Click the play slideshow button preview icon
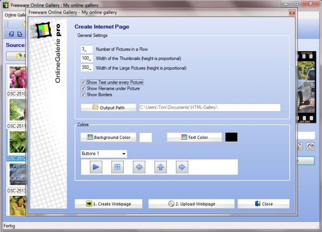Viewport: 322px width, 232px height. coord(96,167)
